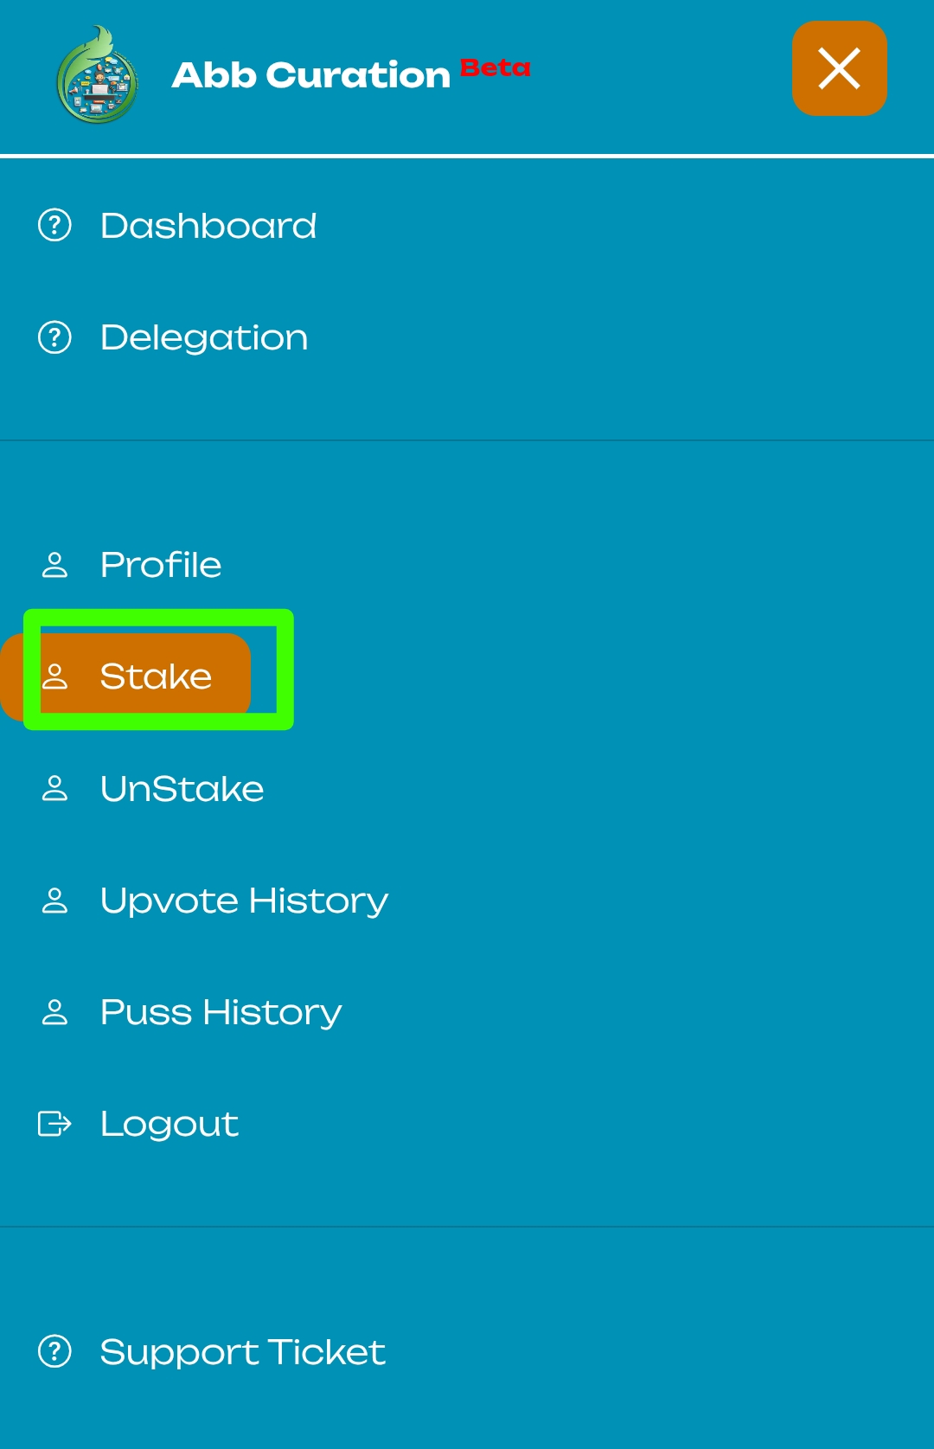Viewport: 934px width, 1449px height.
Task: Click the question-mark icon beside Support Ticket
Action: click(x=54, y=1351)
